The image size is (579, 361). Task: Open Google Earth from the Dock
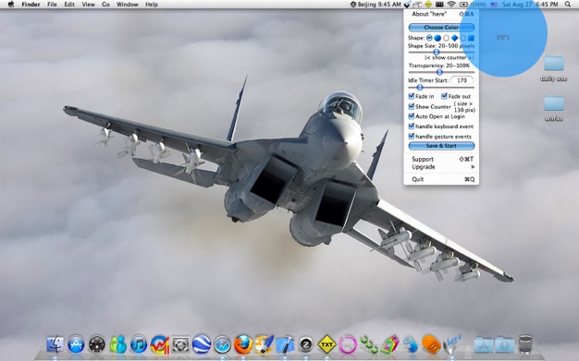click(x=202, y=344)
